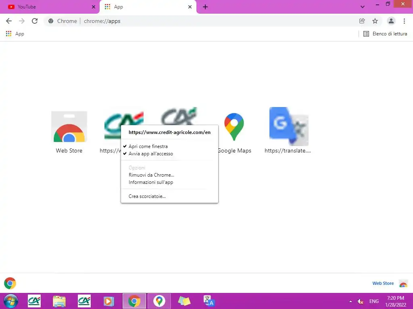Image resolution: width=413 pixels, height=309 pixels.
Task: Open a new tab with plus button
Action: click(205, 7)
